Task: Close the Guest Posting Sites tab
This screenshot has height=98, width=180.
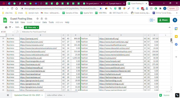Action: click(x=146, y=3)
